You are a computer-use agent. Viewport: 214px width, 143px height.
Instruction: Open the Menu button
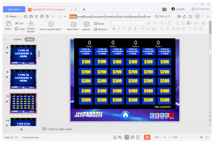click(x=13, y=17)
